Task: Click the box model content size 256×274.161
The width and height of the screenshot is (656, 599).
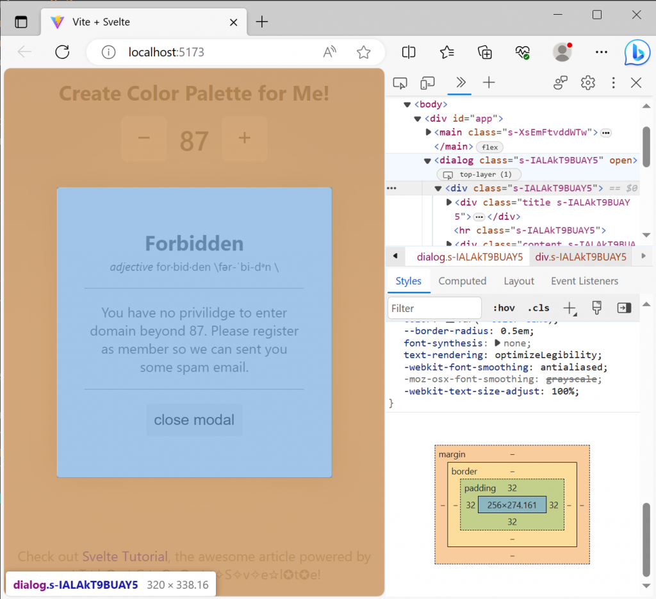Action: coord(512,505)
